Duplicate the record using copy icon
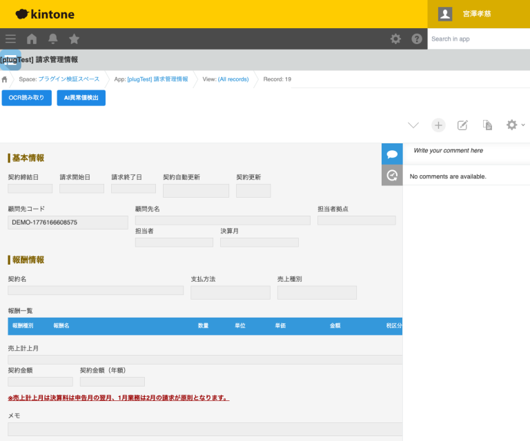This screenshot has height=441, width=530. click(487, 125)
